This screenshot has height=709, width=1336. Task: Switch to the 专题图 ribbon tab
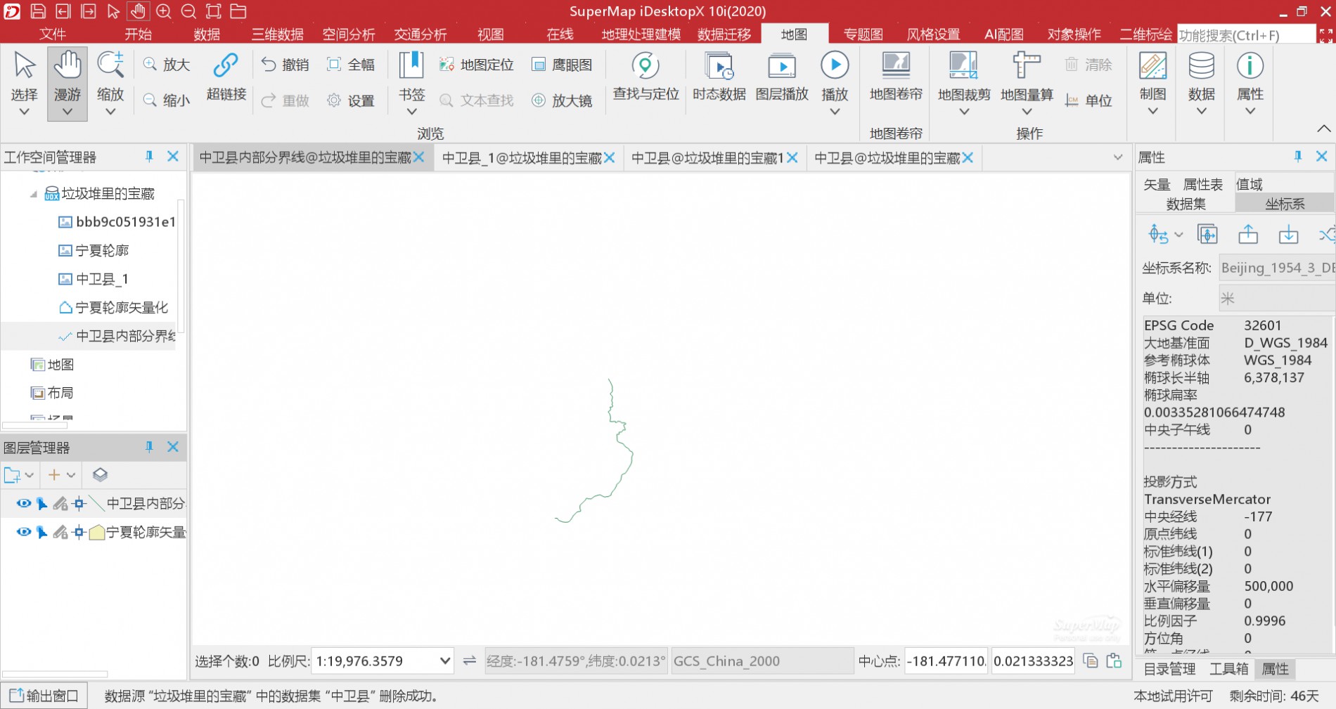click(x=863, y=34)
